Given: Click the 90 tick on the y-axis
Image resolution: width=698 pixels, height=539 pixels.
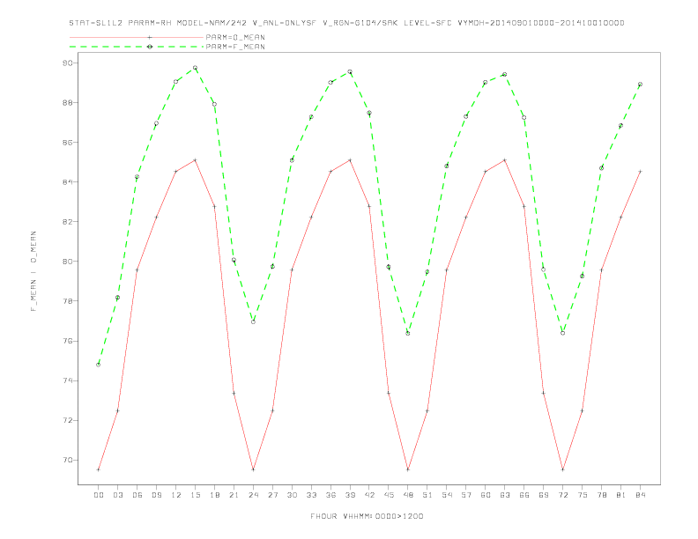Looking at the screenshot, I should [x=68, y=63].
